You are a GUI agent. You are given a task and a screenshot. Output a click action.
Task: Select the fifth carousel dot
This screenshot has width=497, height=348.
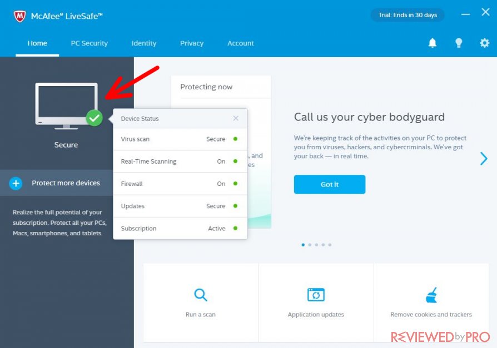click(x=330, y=245)
